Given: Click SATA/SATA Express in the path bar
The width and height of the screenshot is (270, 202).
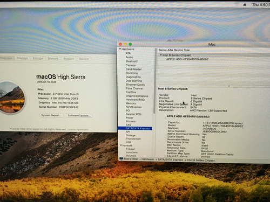Looking at the screenshot, I should tap(170, 159).
